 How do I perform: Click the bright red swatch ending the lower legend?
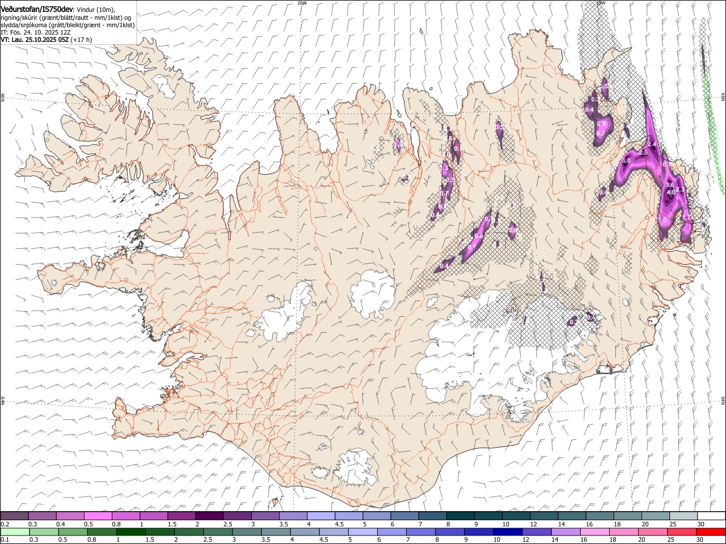tap(711, 532)
